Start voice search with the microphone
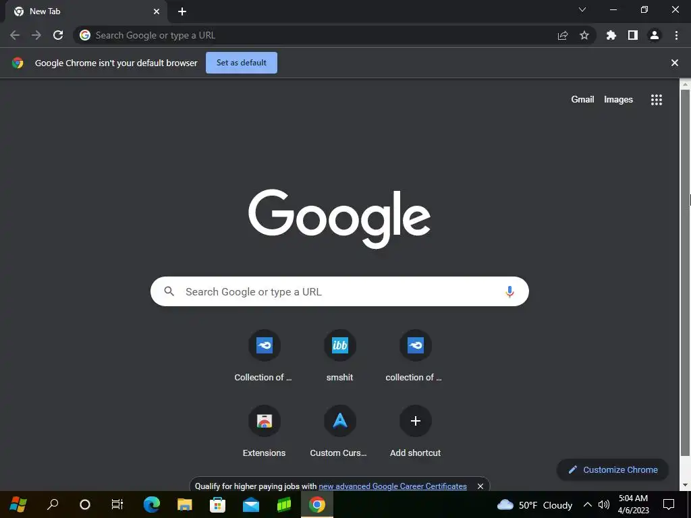The height and width of the screenshot is (518, 691). point(509,291)
